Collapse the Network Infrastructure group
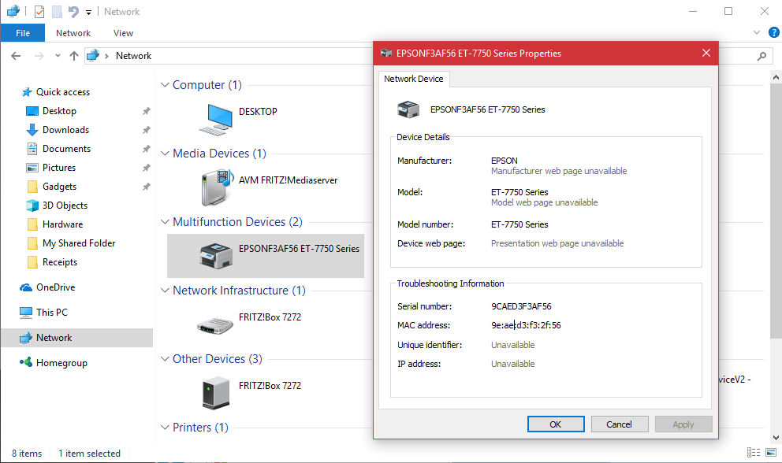The width and height of the screenshot is (782, 463). tap(165, 291)
